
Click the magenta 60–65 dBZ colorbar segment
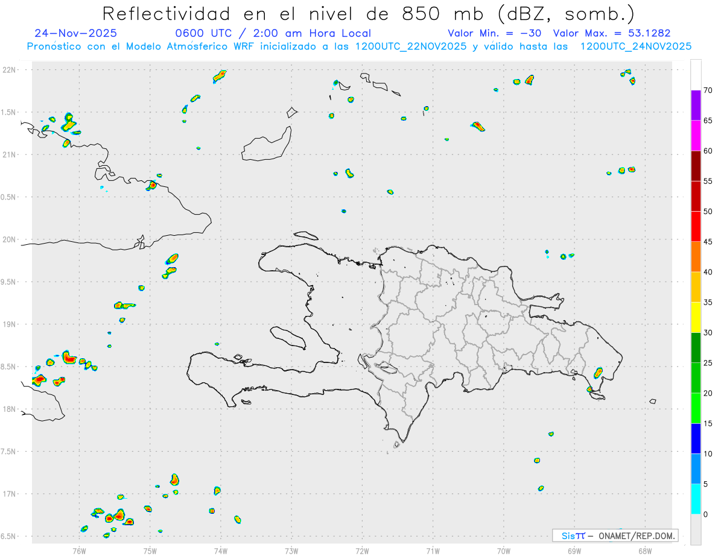(x=696, y=136)
